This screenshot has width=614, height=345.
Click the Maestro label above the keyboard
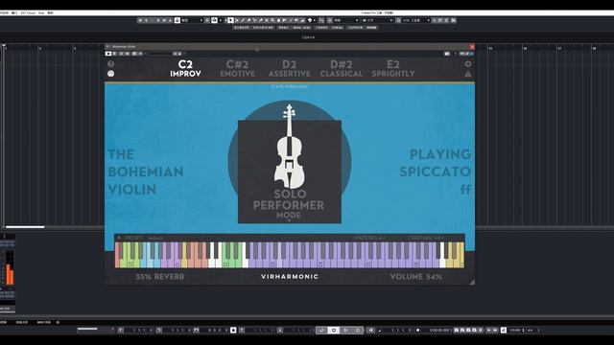click(x=370, y=238)
